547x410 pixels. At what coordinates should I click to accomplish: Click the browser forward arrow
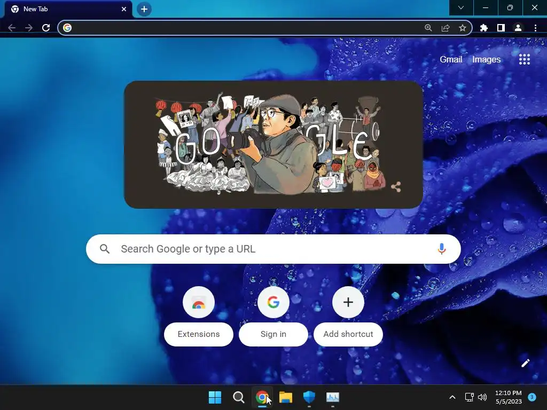pos(29,28)
